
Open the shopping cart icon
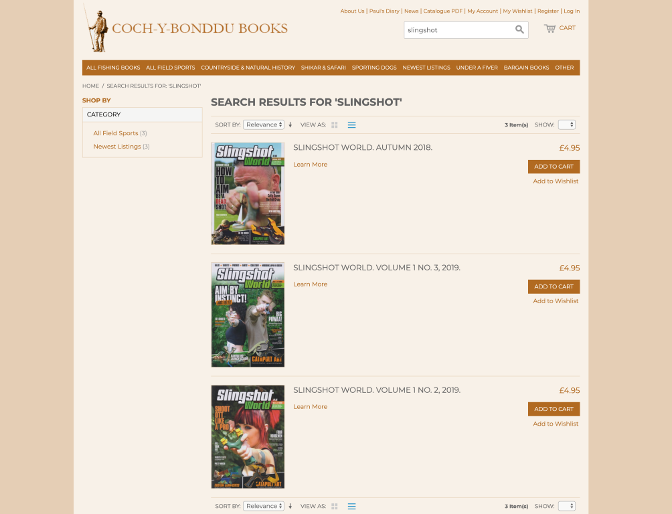pos(550,28)
